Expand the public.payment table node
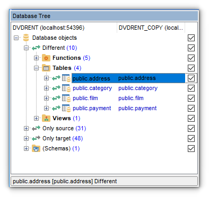The height and width of the screenshot is (197, 209). tap(46, 108)
